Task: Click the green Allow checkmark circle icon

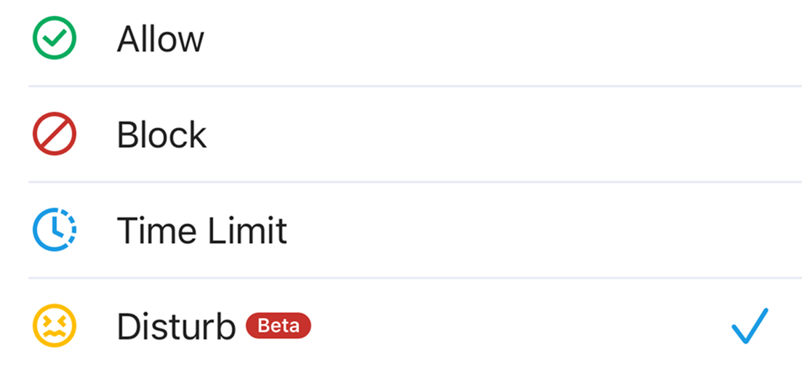Action: [55, 39]
